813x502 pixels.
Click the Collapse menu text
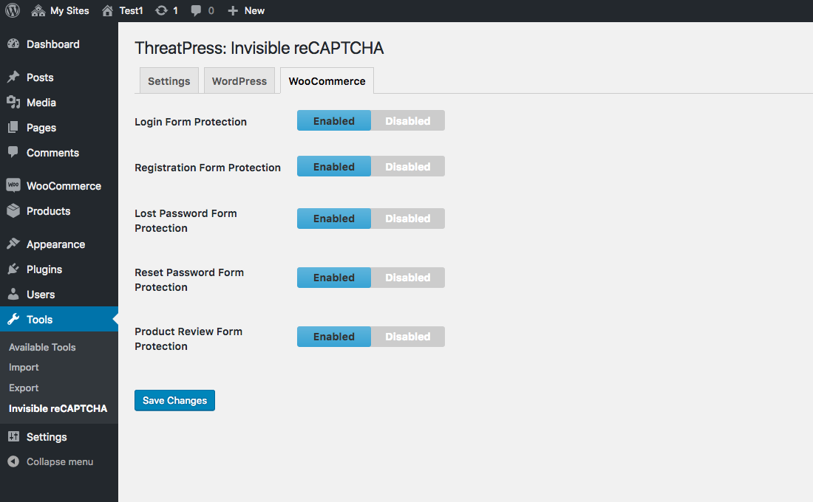tap(60, 461)
